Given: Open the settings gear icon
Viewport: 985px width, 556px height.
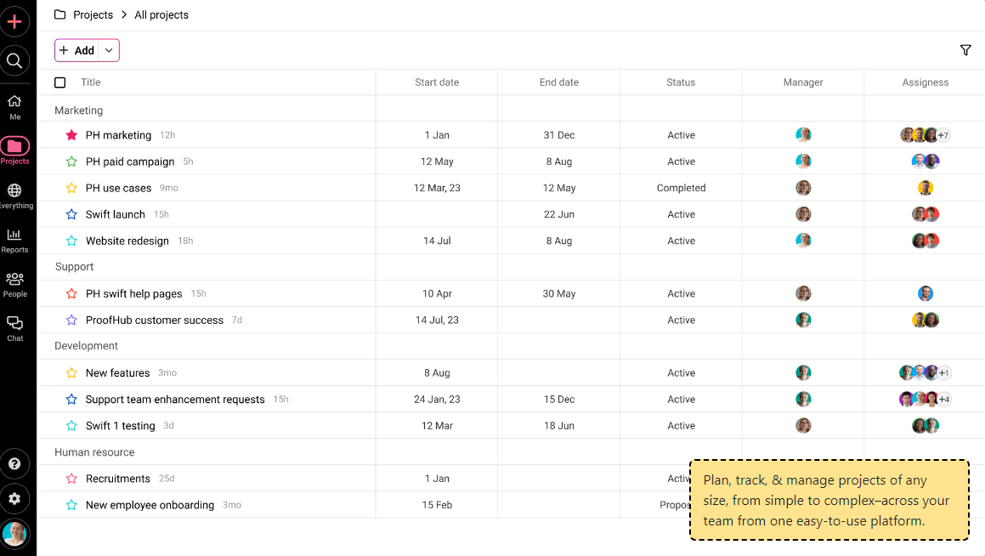Looking at the screenshot, I should tap(14, 498).
